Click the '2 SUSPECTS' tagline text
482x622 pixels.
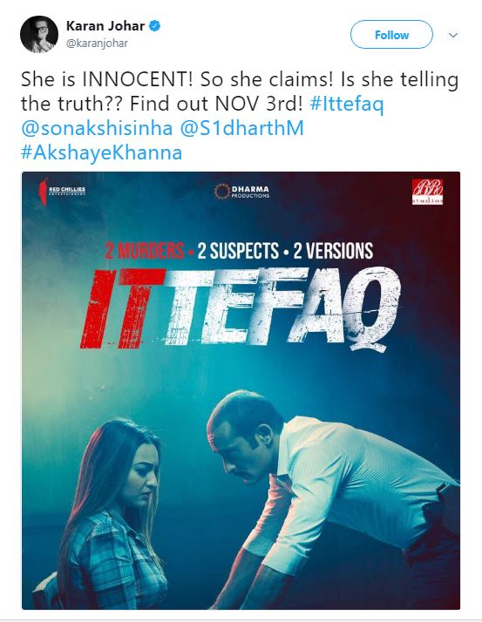click(x=238, y=251)
